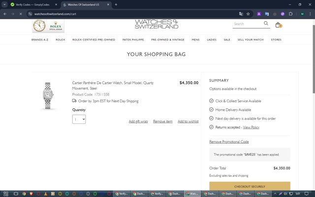
Task: Click the search magnifier icon
Action: coord(266,23)
